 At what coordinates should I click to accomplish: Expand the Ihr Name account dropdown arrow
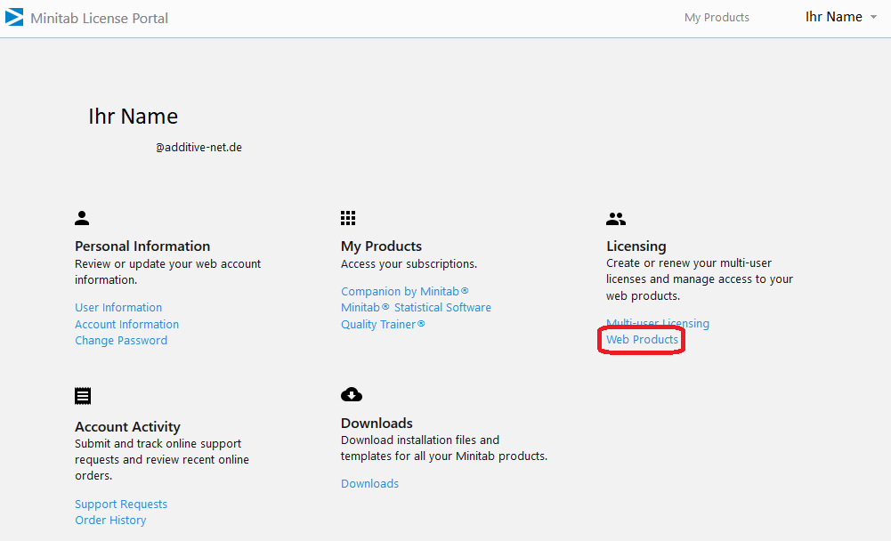(873, 17)
